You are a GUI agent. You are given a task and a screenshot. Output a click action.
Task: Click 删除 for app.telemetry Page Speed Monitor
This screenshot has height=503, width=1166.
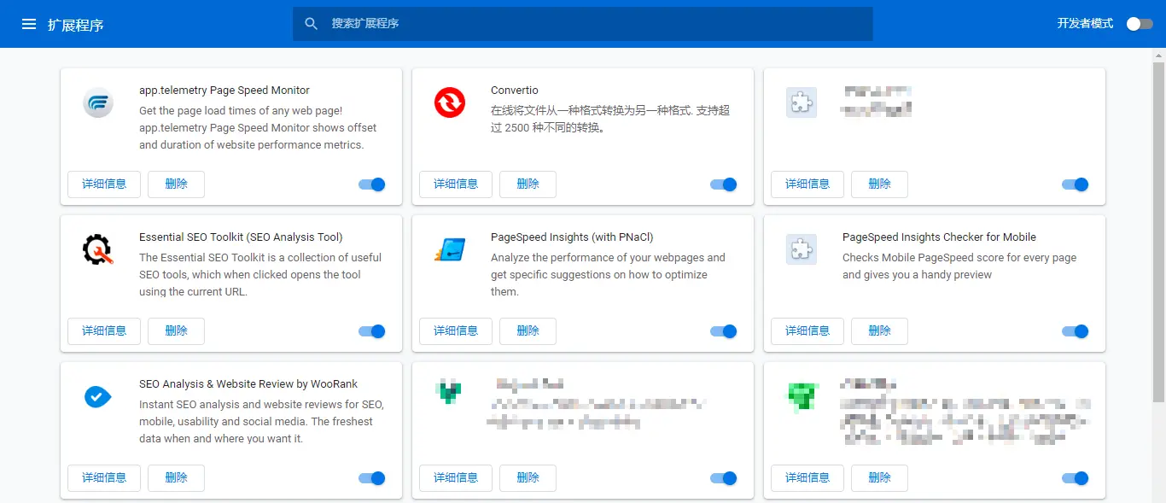(176, 184)
